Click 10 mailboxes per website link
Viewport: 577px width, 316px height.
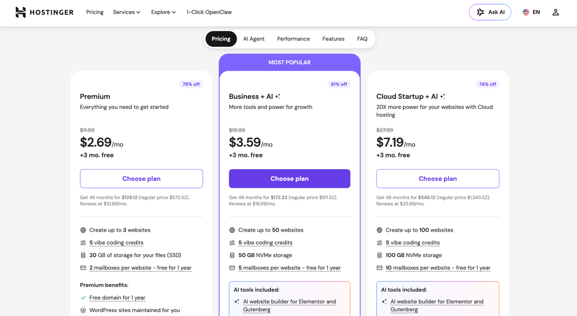(x=438, y=268)
